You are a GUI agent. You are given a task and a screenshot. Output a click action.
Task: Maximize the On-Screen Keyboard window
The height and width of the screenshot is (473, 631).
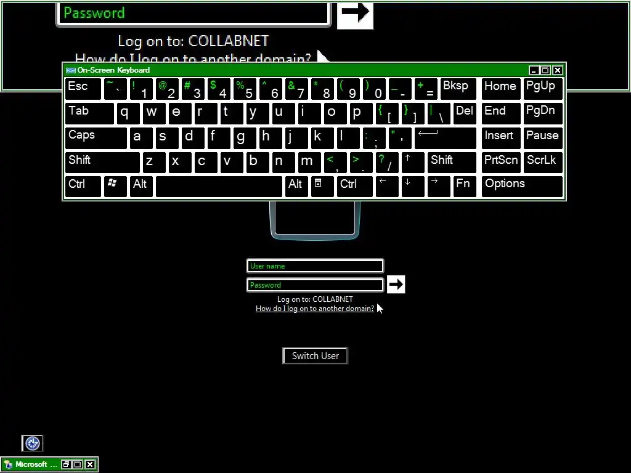[545, 70]
